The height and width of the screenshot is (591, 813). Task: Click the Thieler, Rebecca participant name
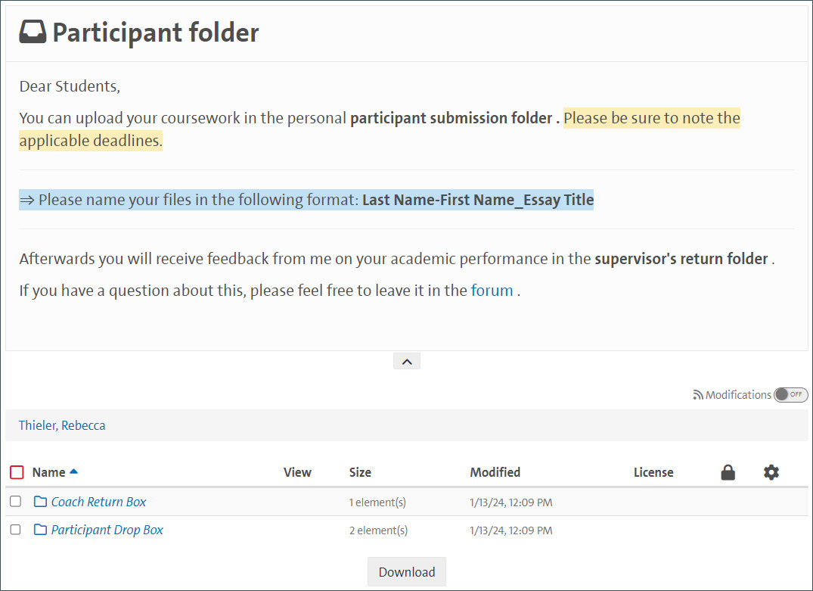[62, 425]
